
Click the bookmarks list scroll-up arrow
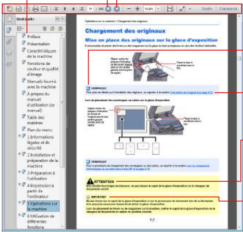tap(62, 35)
